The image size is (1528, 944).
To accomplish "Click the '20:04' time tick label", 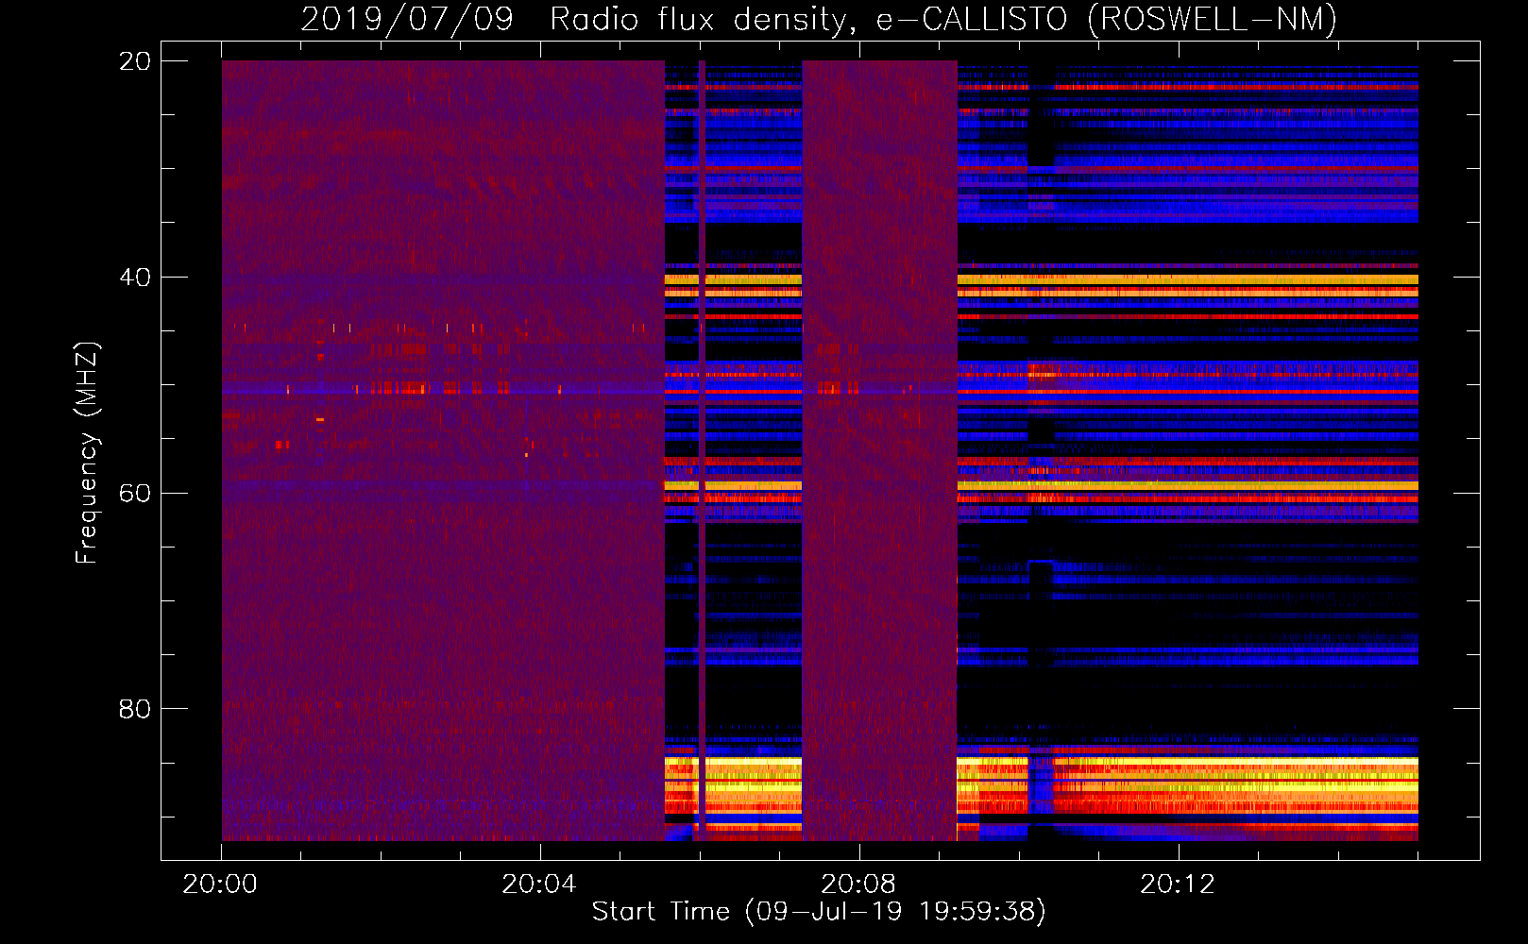I will [x=539, y=884].
